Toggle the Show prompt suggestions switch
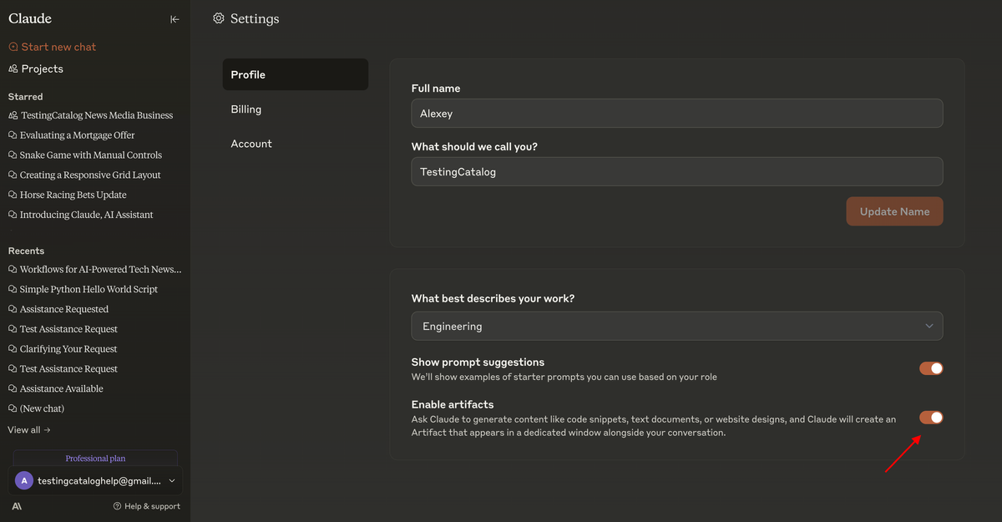This screenshot has width=1002, height=522. pos(931,367)
